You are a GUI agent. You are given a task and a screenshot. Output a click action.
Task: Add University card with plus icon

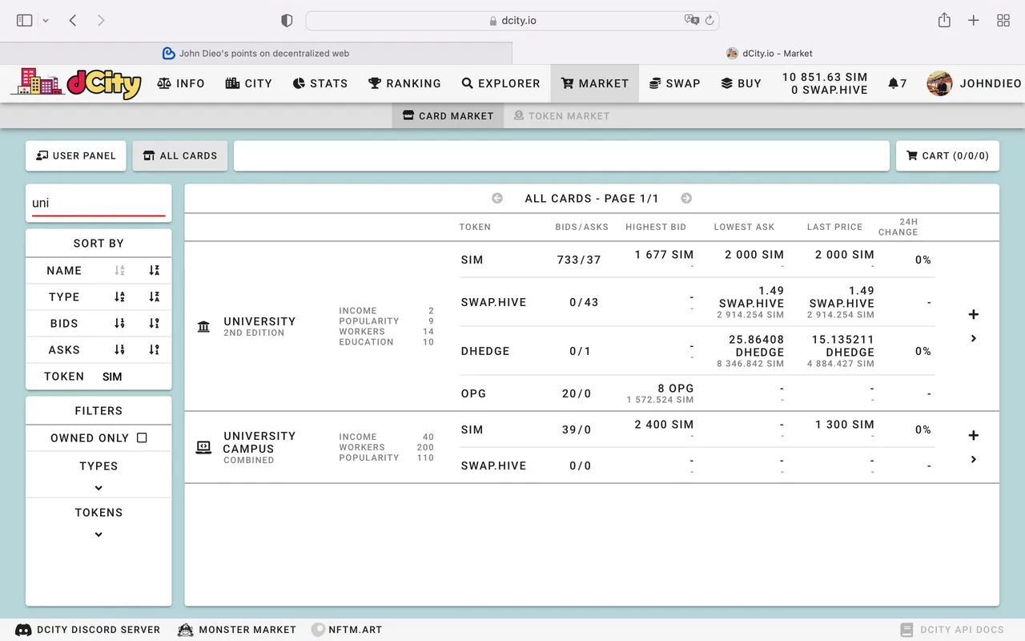tap(973, 314)
